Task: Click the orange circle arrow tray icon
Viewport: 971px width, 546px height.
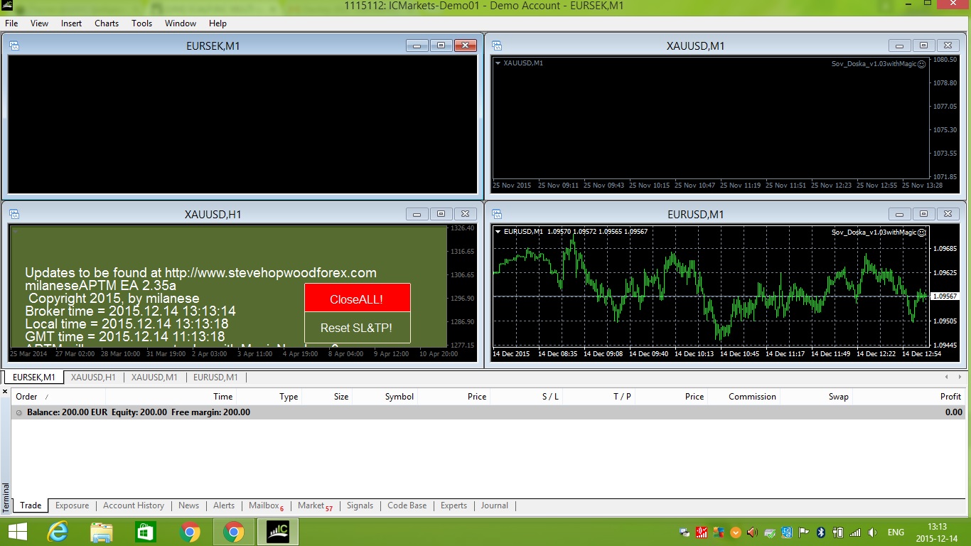Action: click(x=736, y=532)
